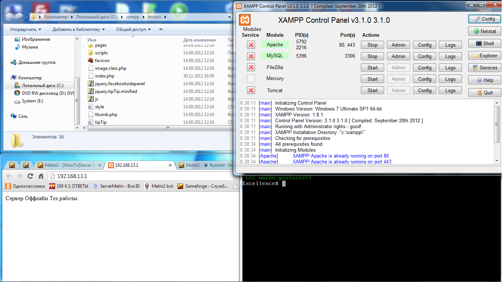
Task: Select Сеть in Explorer sidebar
Action: coord(19,116)
